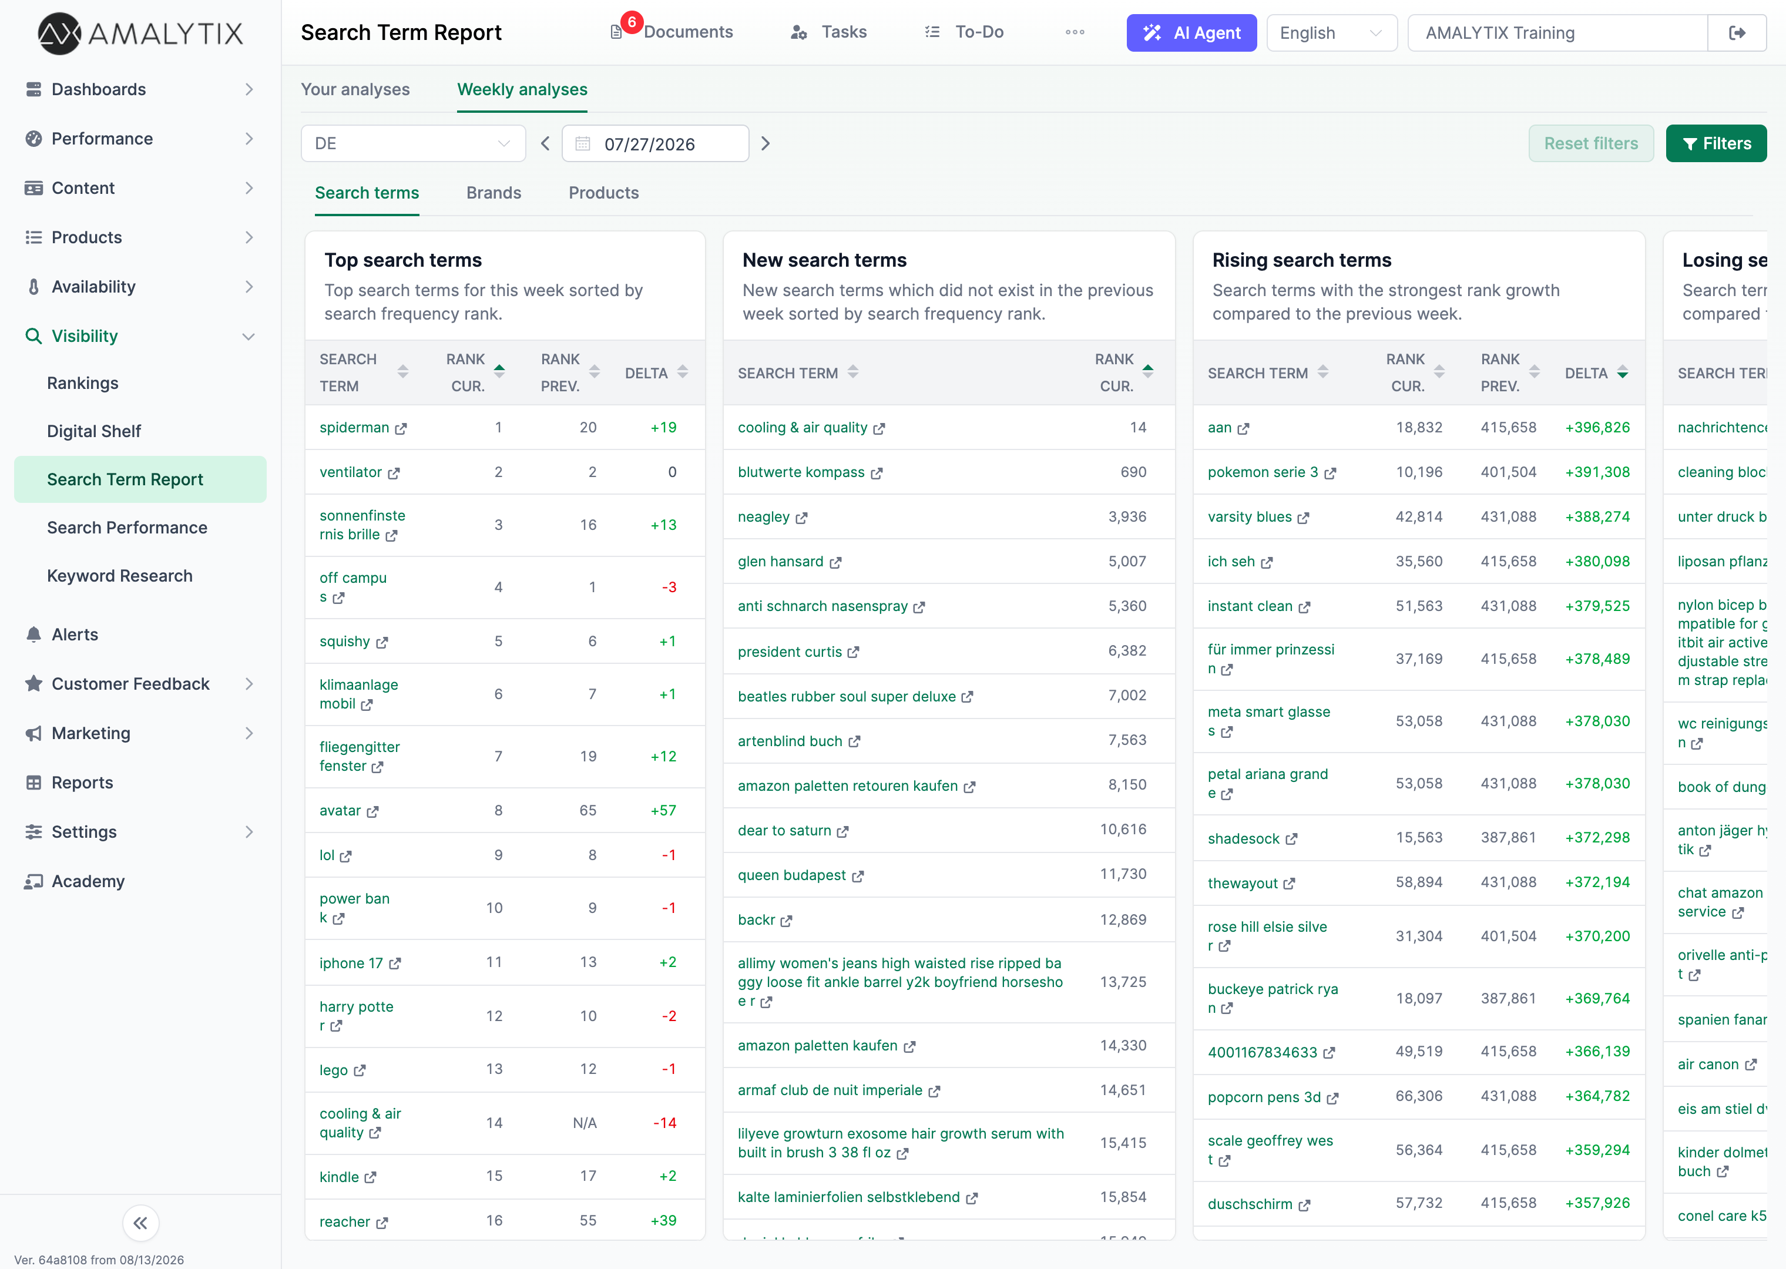Click the logout icon button
Viewport: 1786px width, 1269px height.
pyautogui.click(x=1737, y=33)
